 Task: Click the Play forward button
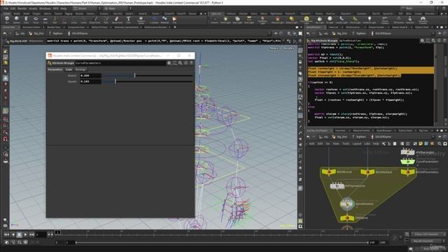tap(25, 234)
